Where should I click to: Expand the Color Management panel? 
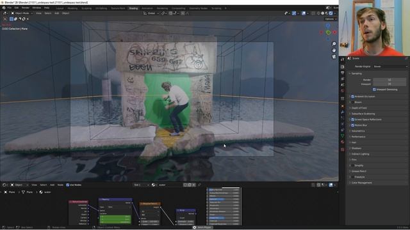click(x=361, y=183)
